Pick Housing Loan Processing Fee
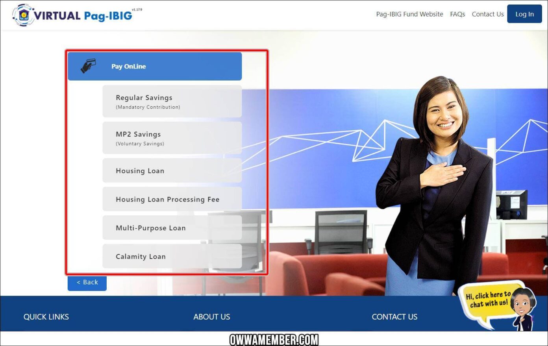548x346 pixels. click(172, 199)
